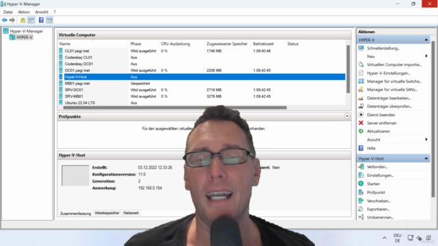Click VM icon of Ubuntu 22.04 LTS
The image size is (438, 246).
[61, 102]
